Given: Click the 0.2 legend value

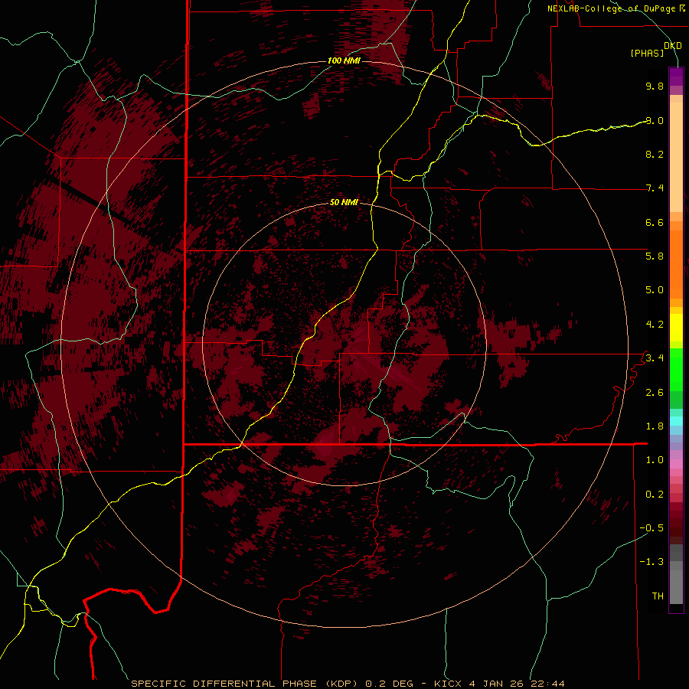Looking at the screenshot, I should point(655,494).
